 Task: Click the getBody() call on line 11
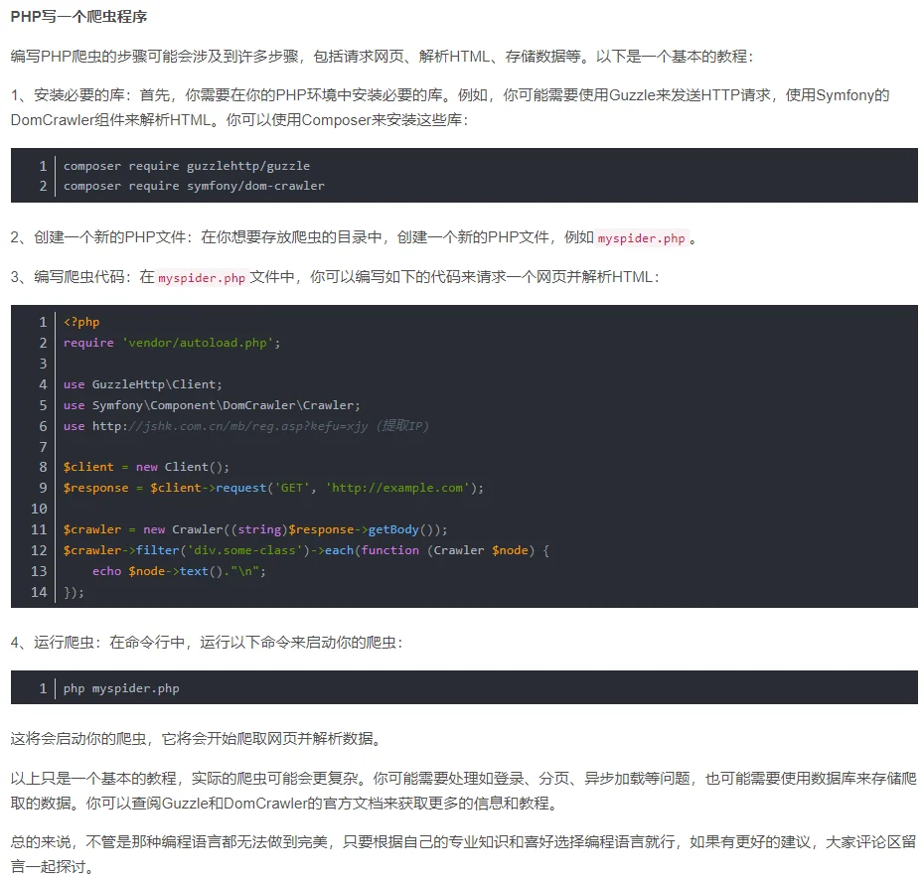click(x=392, y=529)
